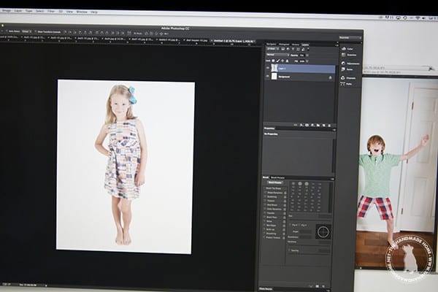Screen dimensions: 438x292
Task: Click the Lock all padlock icon
Action: point(287,61)
